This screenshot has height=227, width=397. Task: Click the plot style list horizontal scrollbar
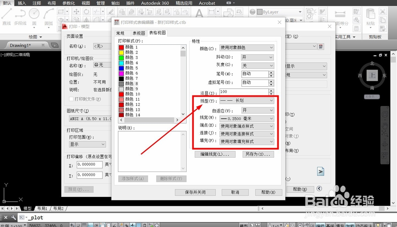(x=149, y=120)
